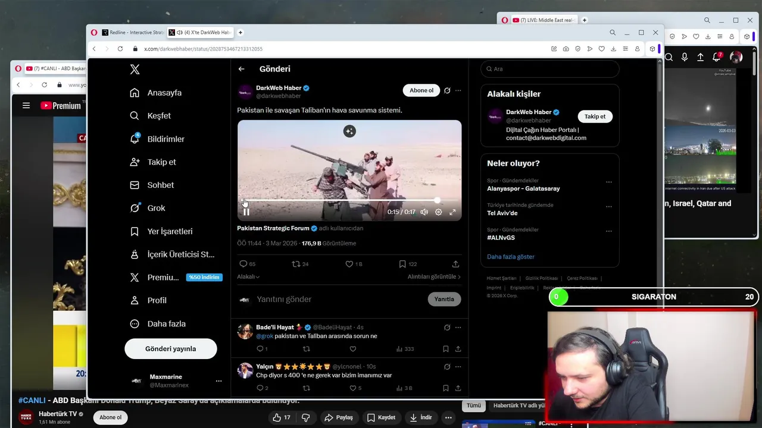Viewport: 762px width, 428px height.
Task: Open more options on DarkWeb Haber post
Action: click(x=458, y=90)
